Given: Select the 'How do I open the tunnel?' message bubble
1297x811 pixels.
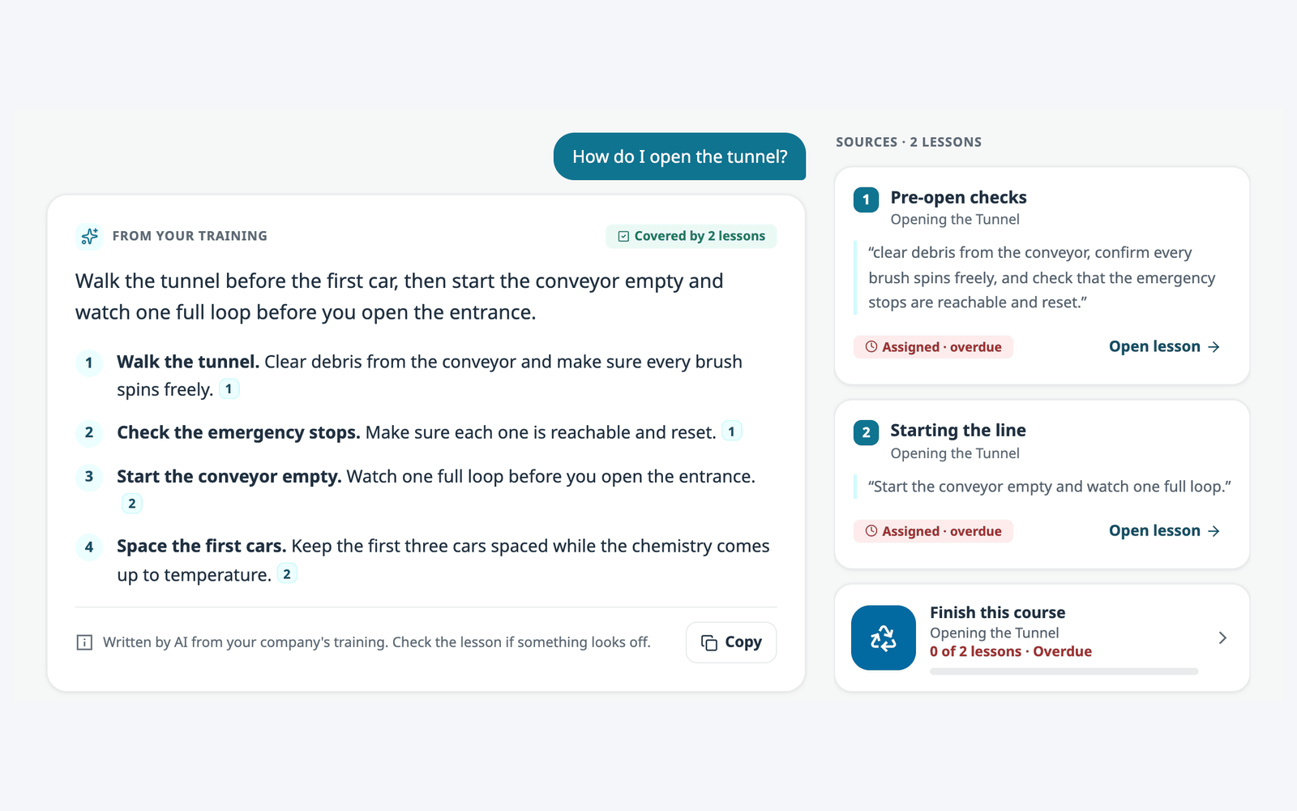Looking at the screenshot, I should [679, 157].
